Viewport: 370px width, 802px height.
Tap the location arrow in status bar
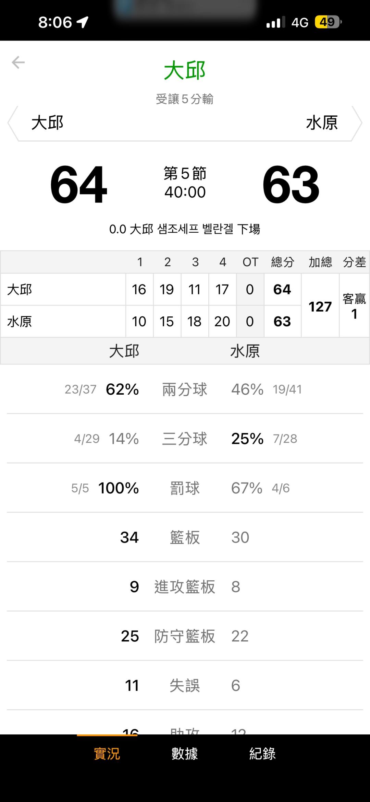point(83,22)
